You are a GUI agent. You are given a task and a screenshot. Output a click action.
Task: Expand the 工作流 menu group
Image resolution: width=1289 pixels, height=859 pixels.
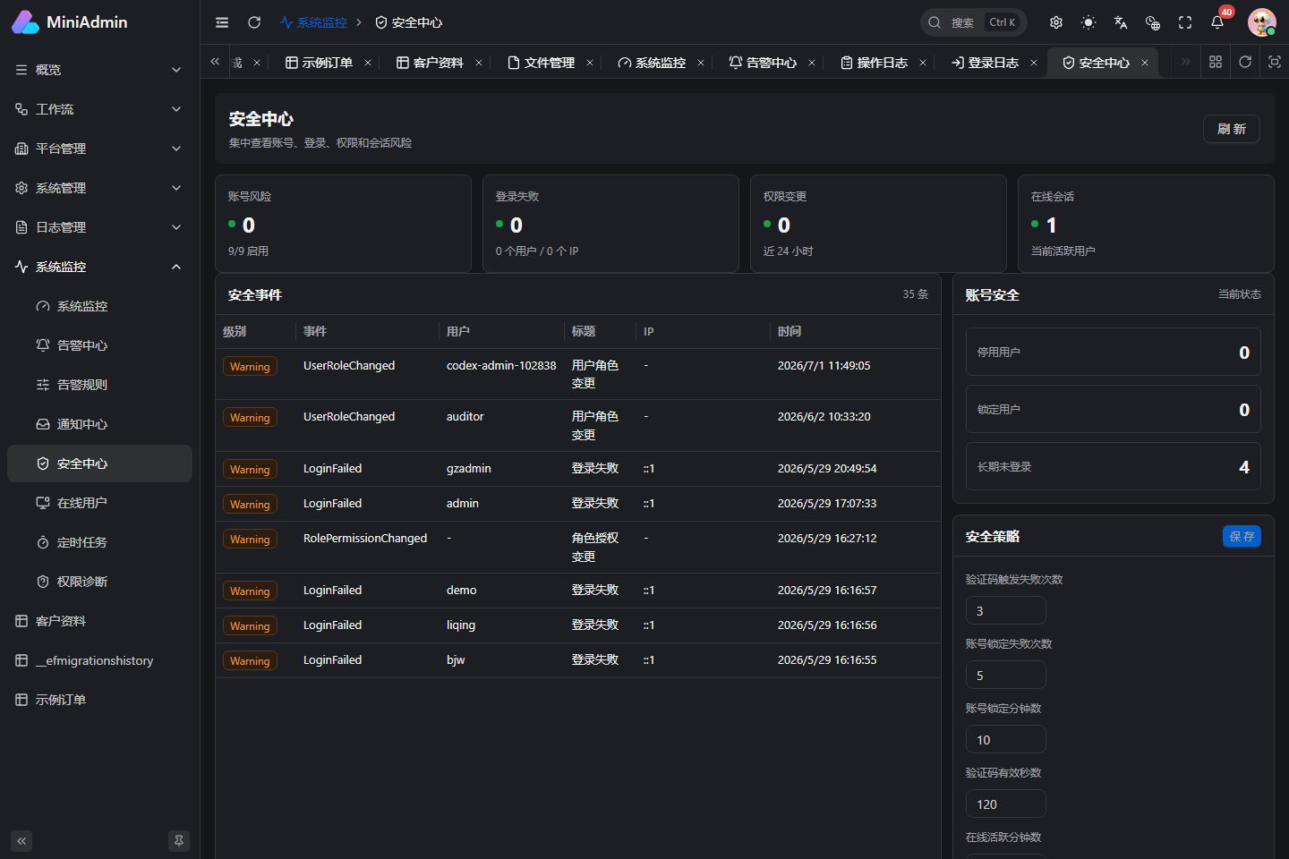[x=99, y=109]
